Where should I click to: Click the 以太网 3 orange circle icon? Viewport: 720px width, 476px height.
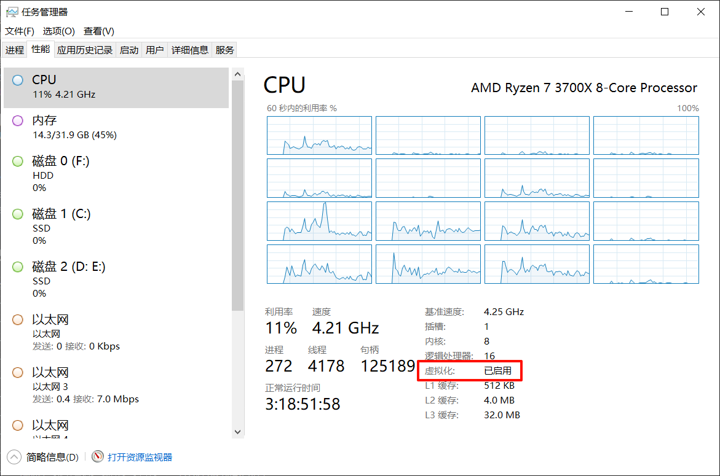[x=18, y=372]
